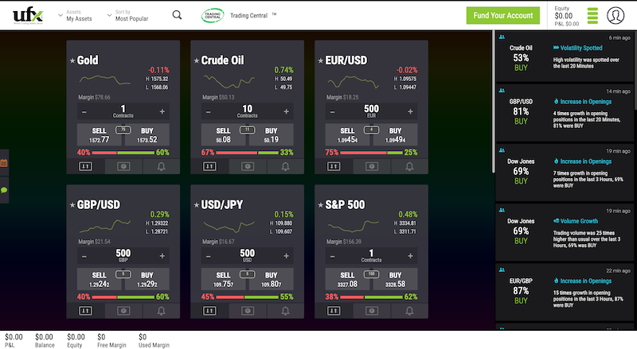Click the Trading Central logo
Image resolution: width=637 pixels, height=349 pixels.
pos(213,15)
